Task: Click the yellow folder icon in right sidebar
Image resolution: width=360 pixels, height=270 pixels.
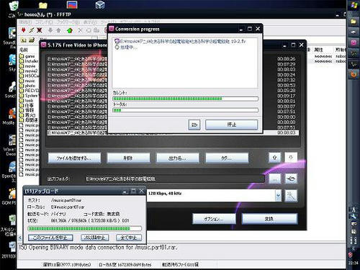Action: coord(354,22)
